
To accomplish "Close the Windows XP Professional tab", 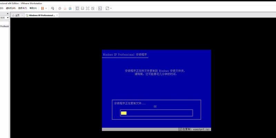I will [57, 15].
